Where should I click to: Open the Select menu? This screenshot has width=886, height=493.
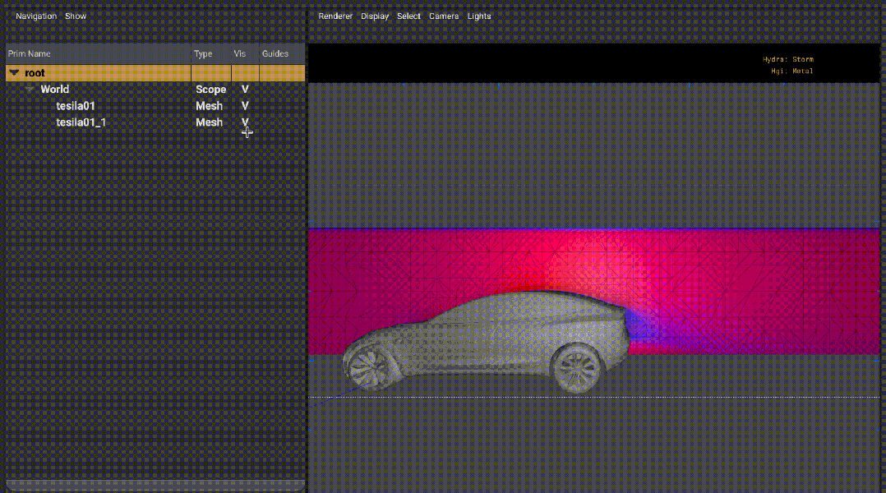(x=408, y=16)
